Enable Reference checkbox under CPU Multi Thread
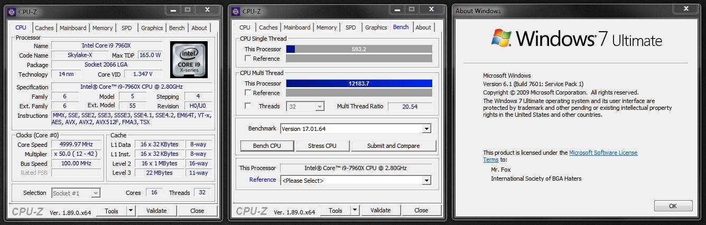 (x=248, y=93)
